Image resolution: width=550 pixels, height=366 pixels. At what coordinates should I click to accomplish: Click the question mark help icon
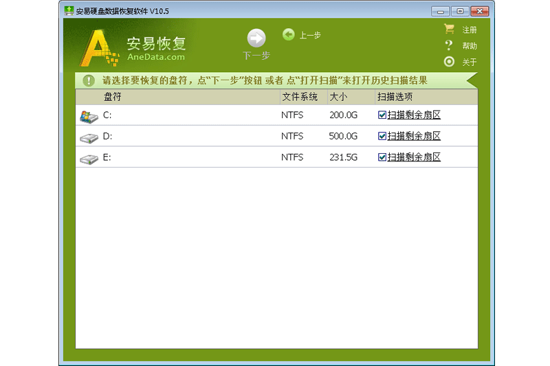pyautogui.click(x=449, y=45)
